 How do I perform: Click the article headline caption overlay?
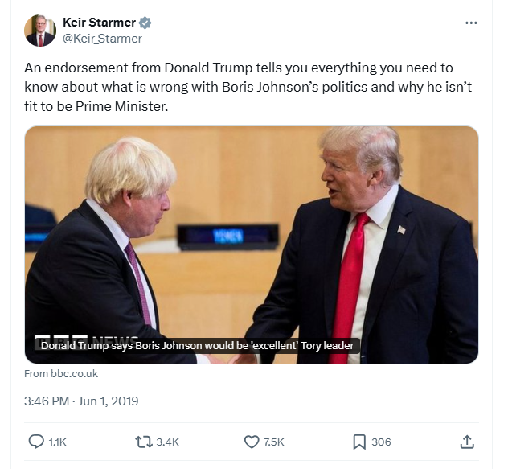pyautogui.click(x=197, y=346)
